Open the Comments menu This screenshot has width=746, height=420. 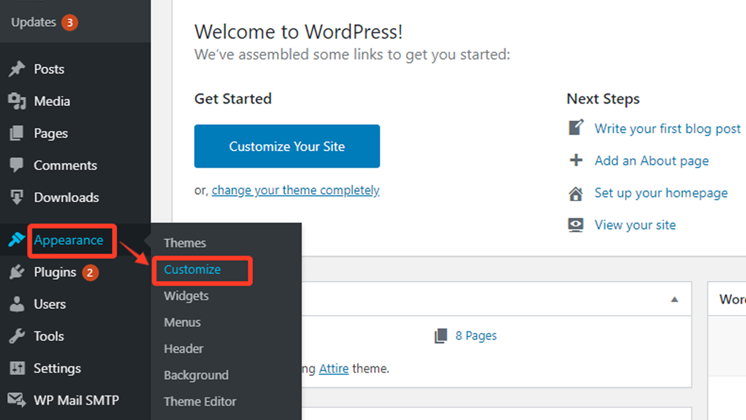pyautogui.click(x=65, y=165)
